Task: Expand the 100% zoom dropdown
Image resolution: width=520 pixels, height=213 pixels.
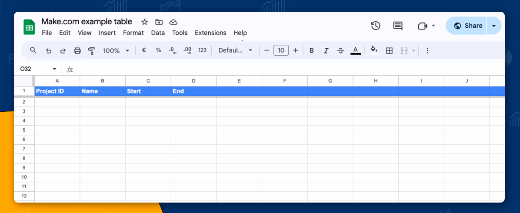Action: 116,51
